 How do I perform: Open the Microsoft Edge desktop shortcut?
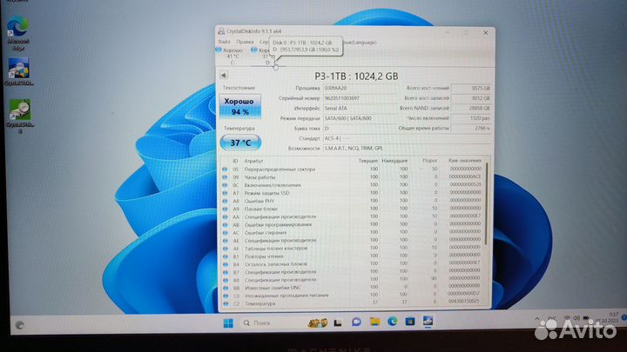point(17,32)
